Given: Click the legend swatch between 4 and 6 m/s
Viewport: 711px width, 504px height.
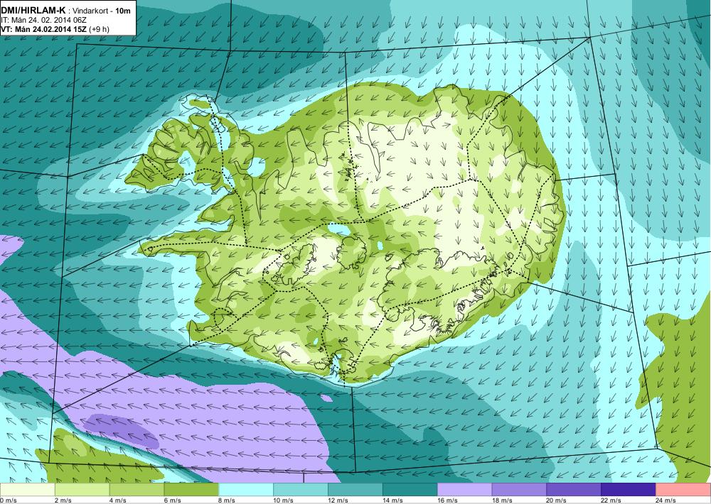Looking at the screenshot, I should pyautogui.click(x=137, y=490).
